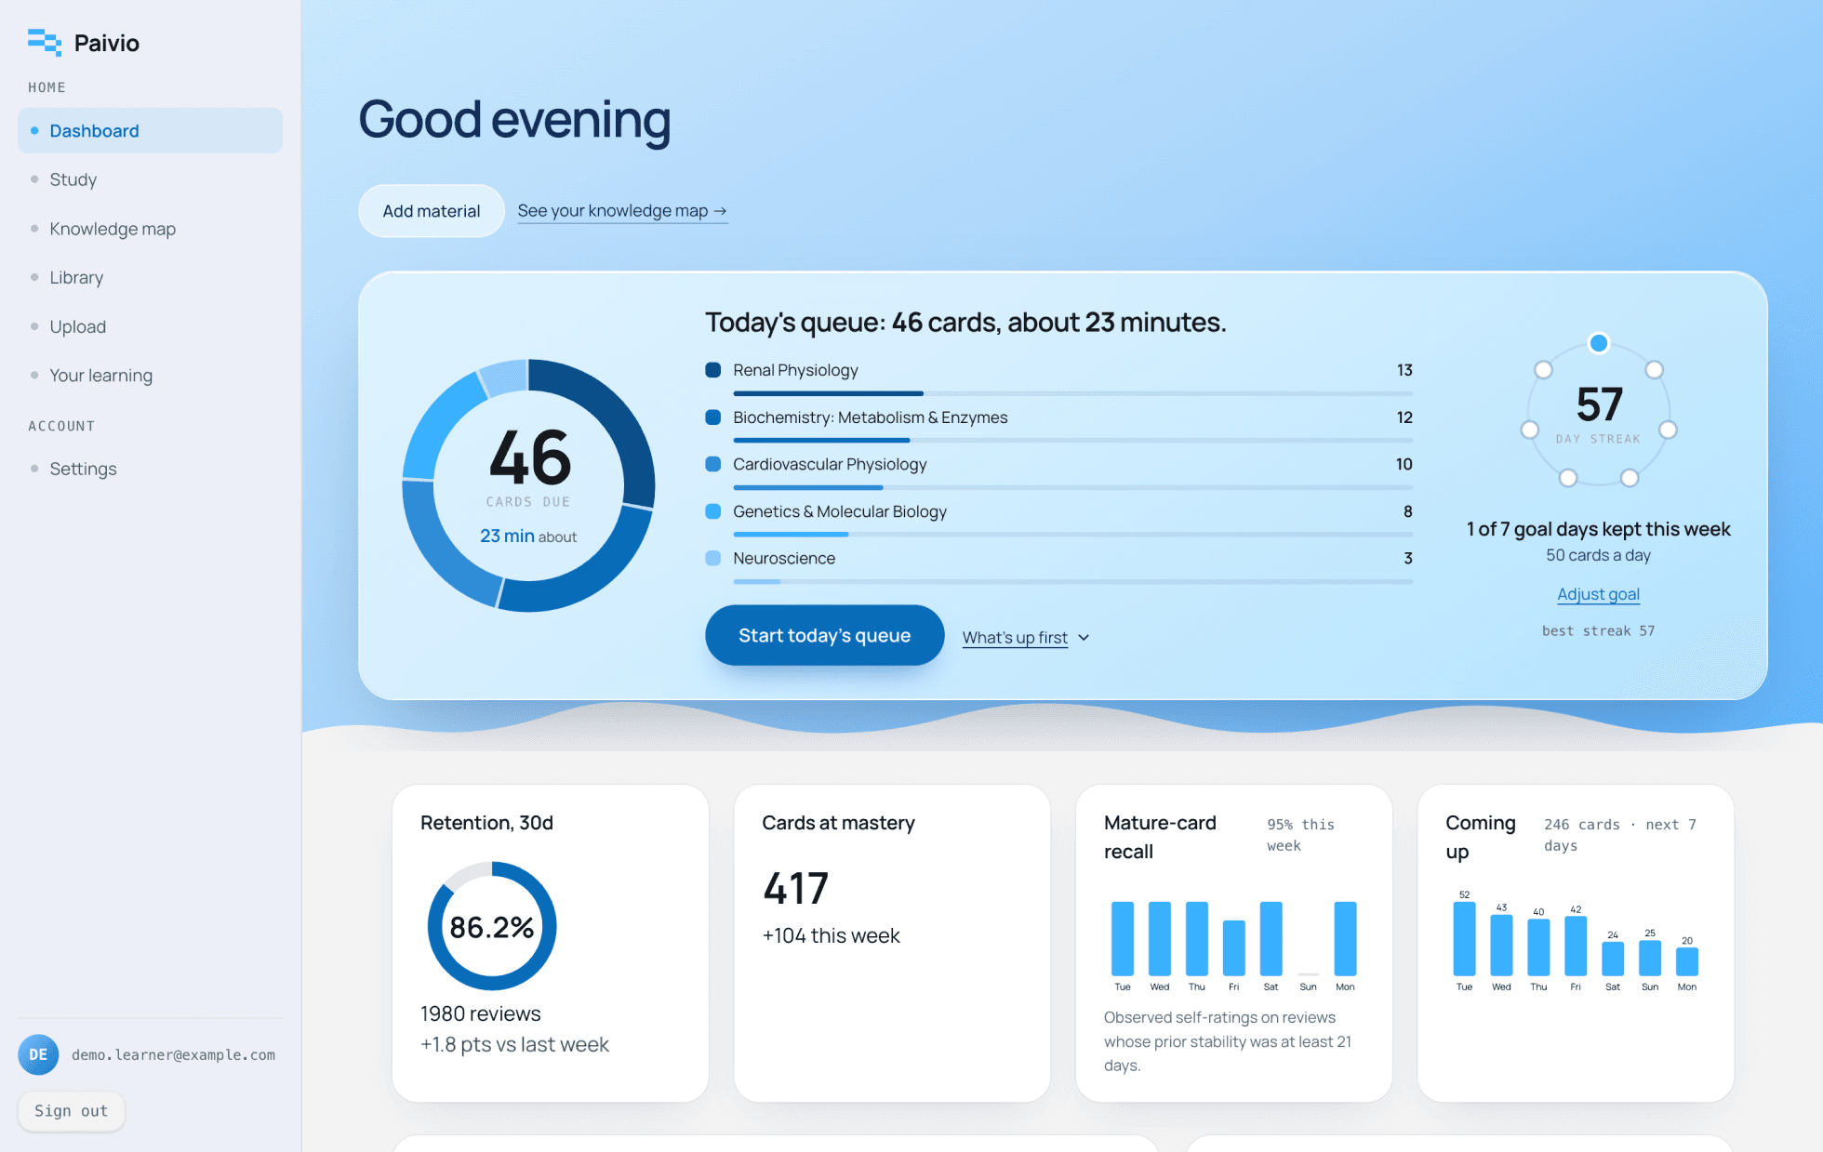Screen dimensions: 1823x1152
Task: Click the Sat bar in Mature-card recall chart
Action: point(1271,938)
